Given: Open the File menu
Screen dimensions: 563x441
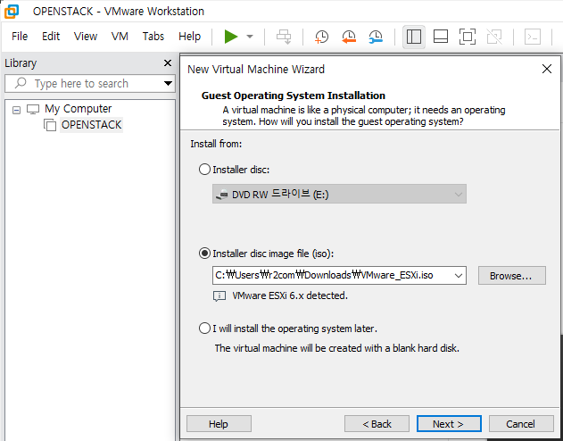Looking at the screenshot, I should pos(20,37).
